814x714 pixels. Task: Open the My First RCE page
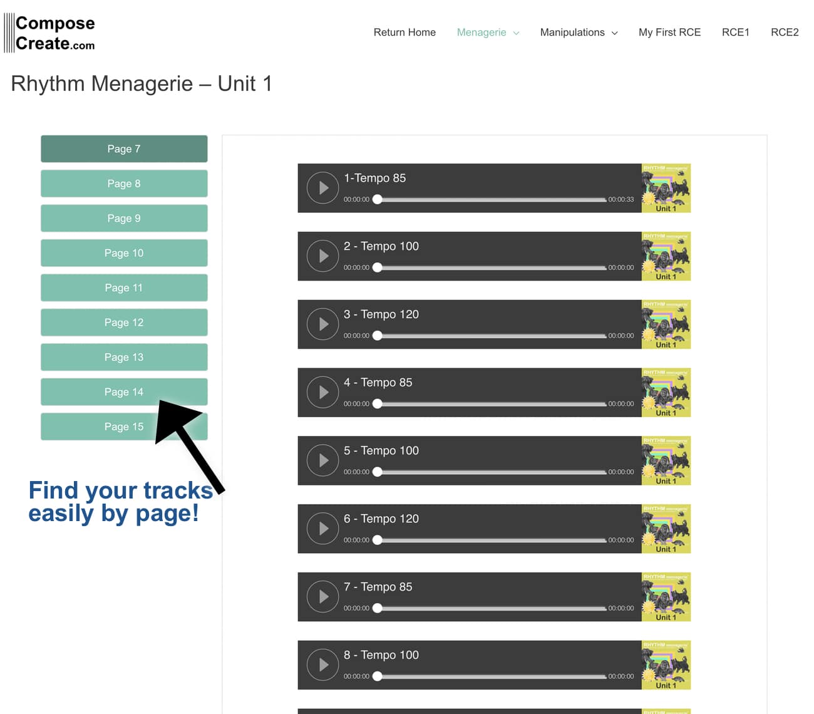click(x=669, y=32)
